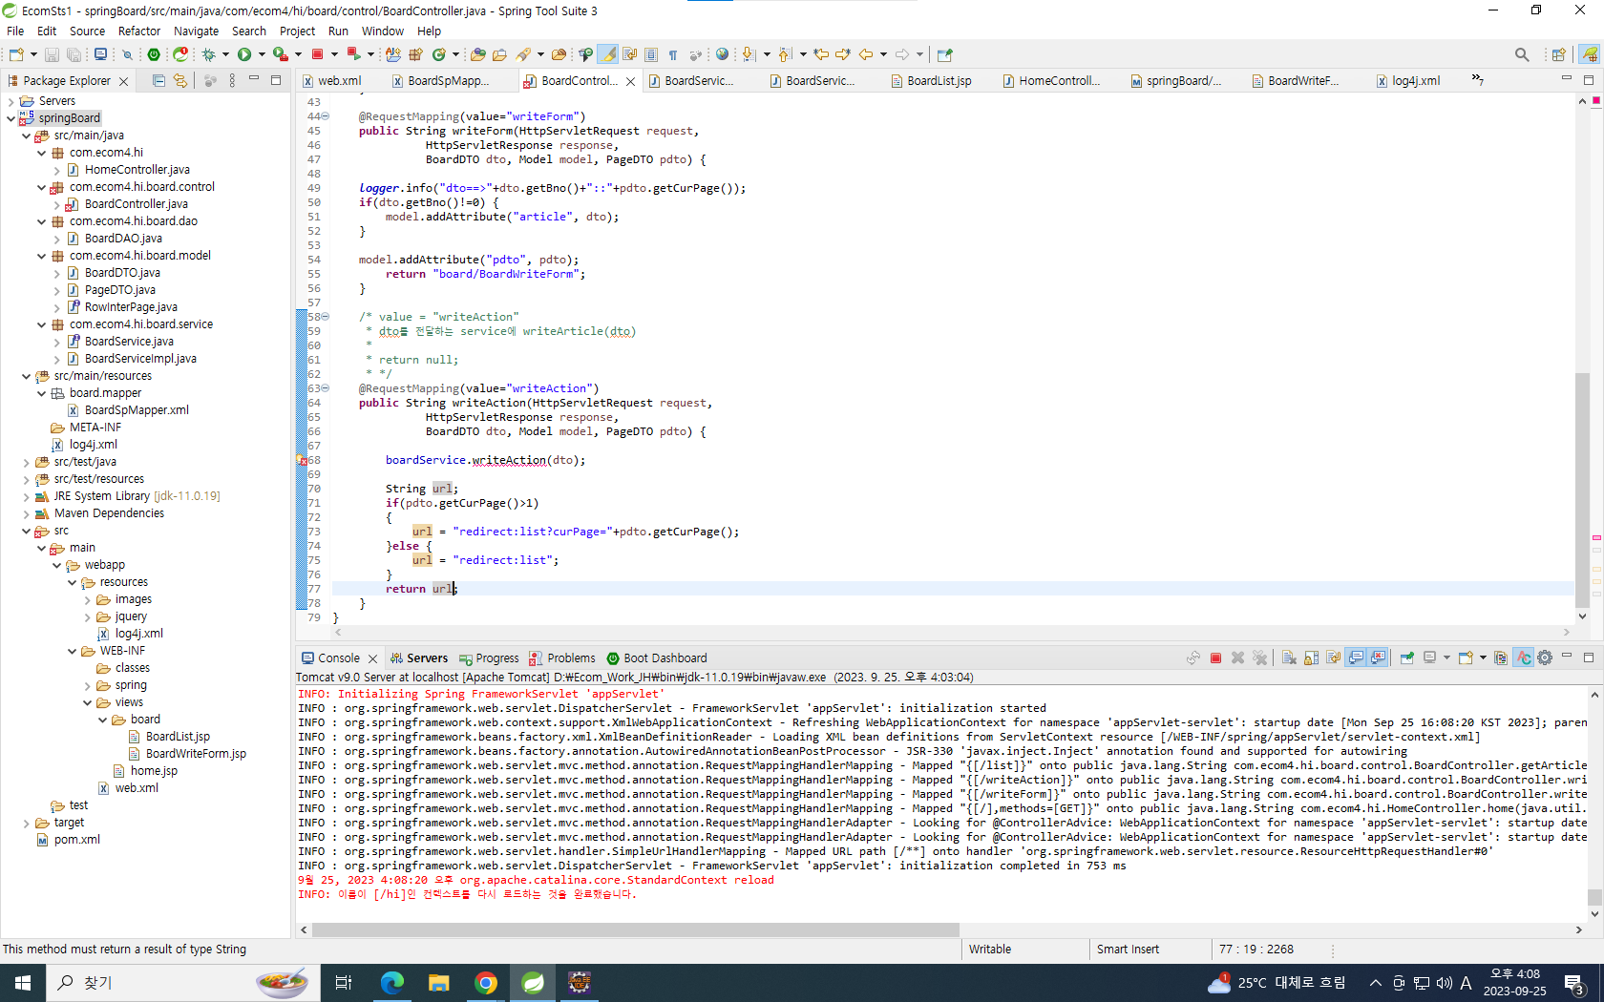Open the Java perspective icon
Viewport: 1604px width, 1002px height.
1589,54
